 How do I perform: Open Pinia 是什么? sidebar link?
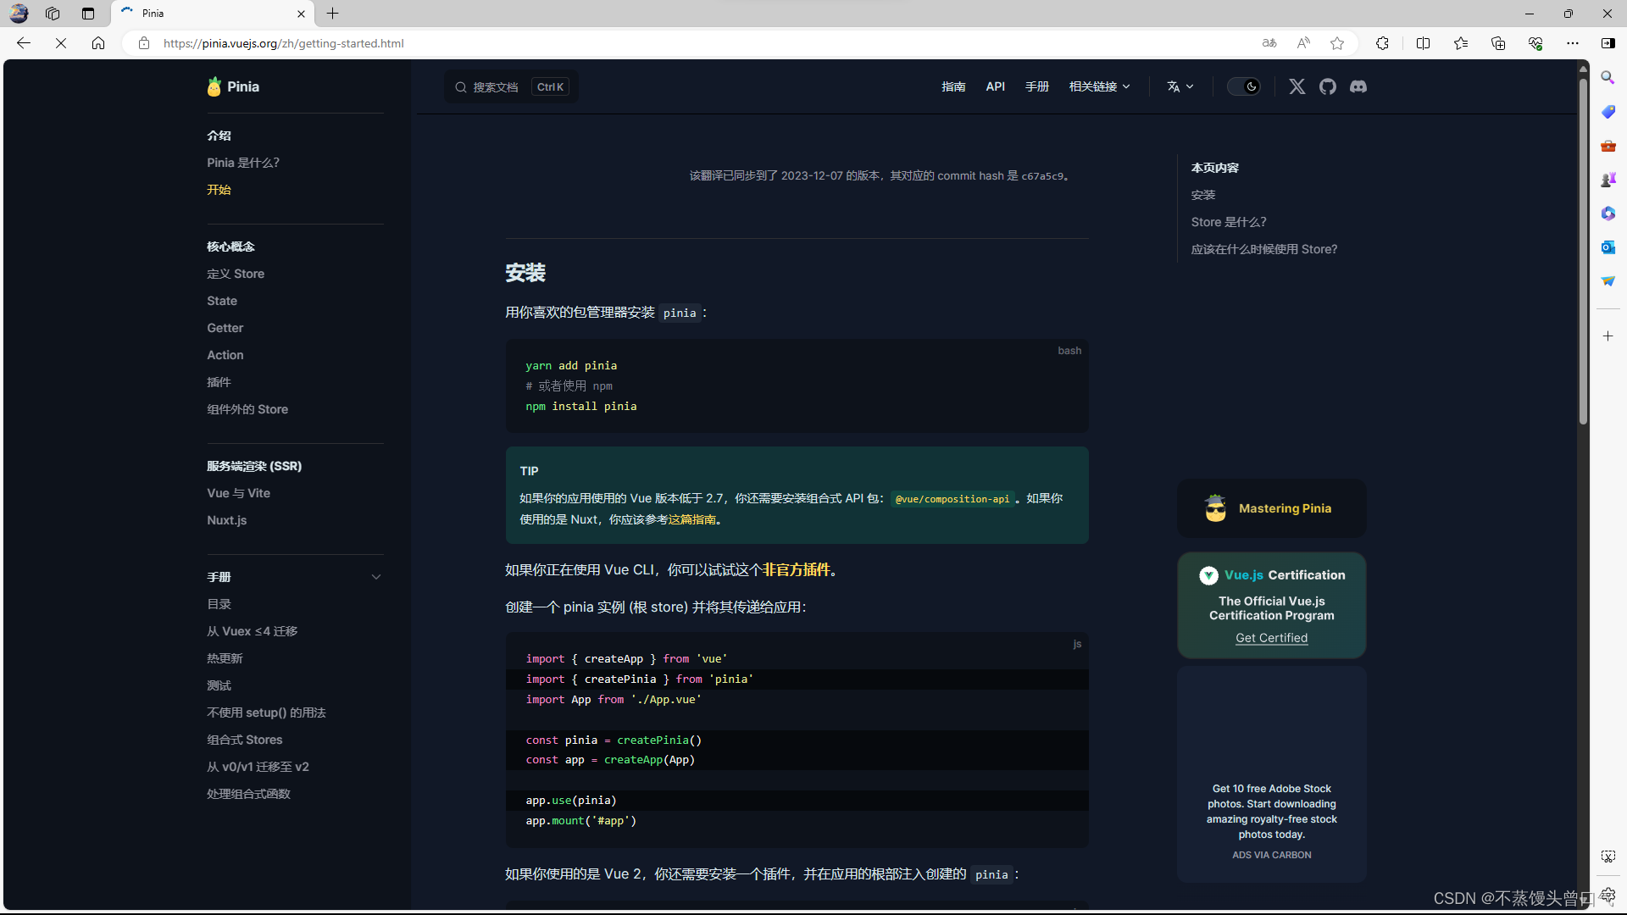tap(243, 163)
